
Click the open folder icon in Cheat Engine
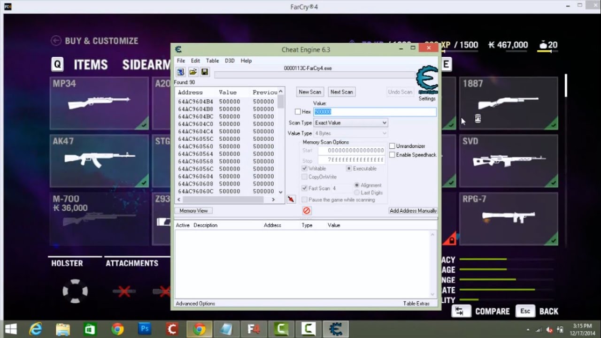click(x=193, y=72)
